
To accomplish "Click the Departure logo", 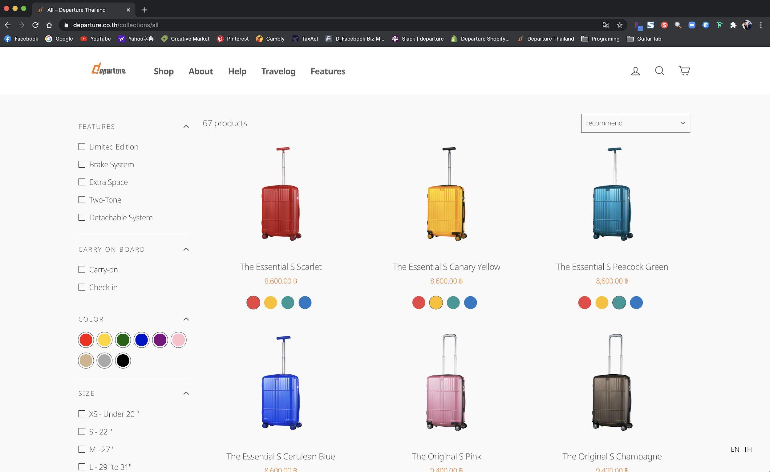I will pyautogui.click(x=108, y=69).
